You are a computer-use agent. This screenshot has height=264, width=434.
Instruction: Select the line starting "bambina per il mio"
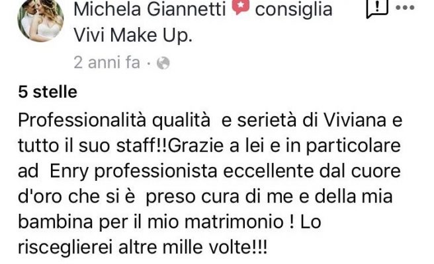point(169,222)
